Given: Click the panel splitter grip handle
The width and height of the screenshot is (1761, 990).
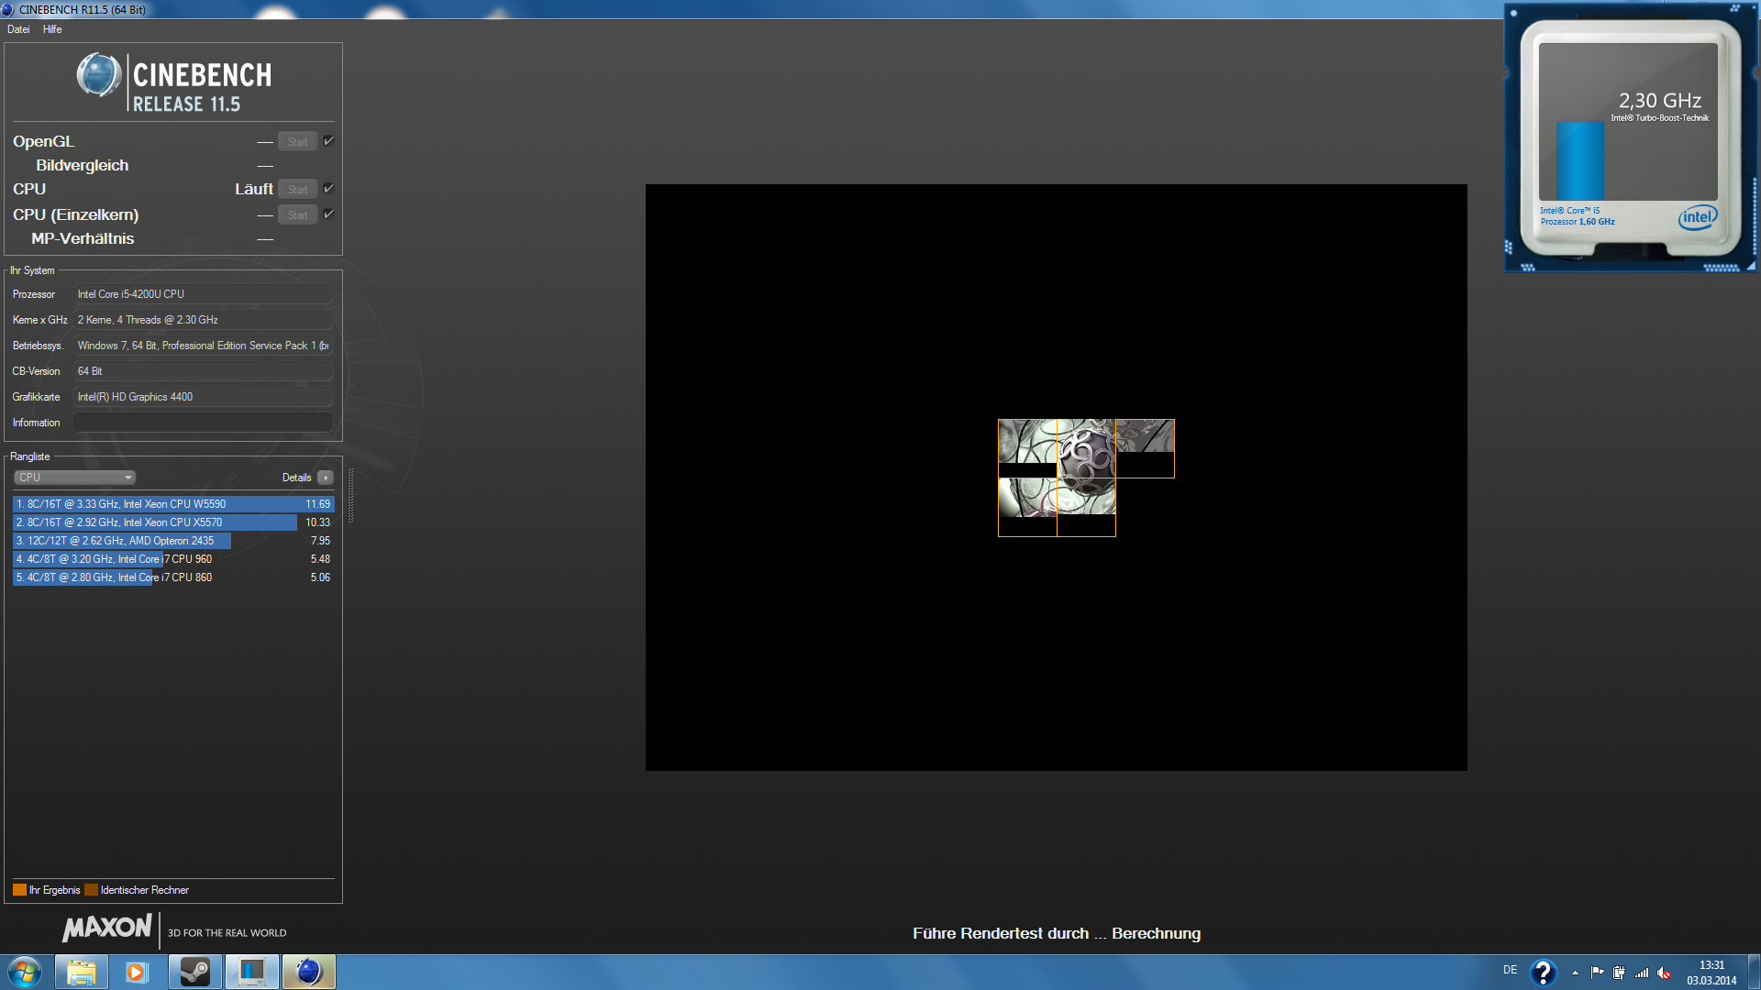Looking at the screenshot, I should pyautogui.click(x=350, y=496).
